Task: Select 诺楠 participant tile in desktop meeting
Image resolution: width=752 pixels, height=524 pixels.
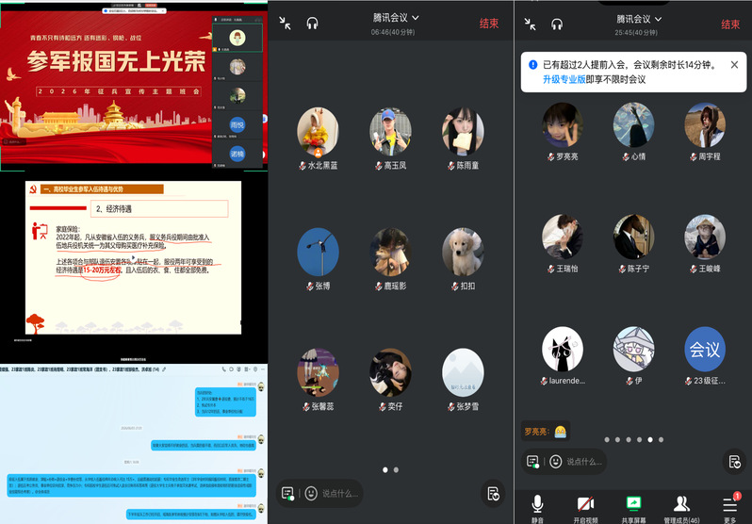Action: (x=237, y=154)
